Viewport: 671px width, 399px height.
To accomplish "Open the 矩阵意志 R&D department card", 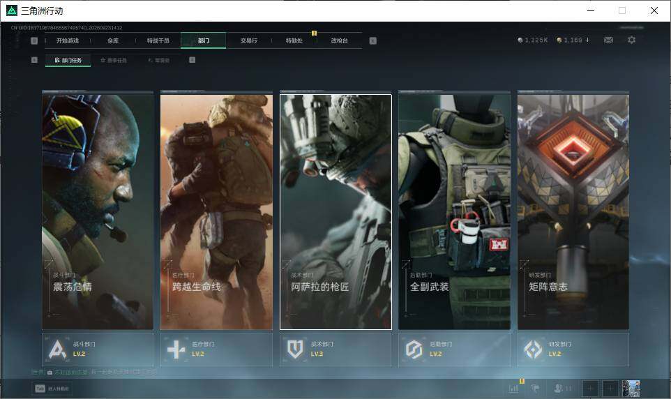I will (x=573, y=212).
